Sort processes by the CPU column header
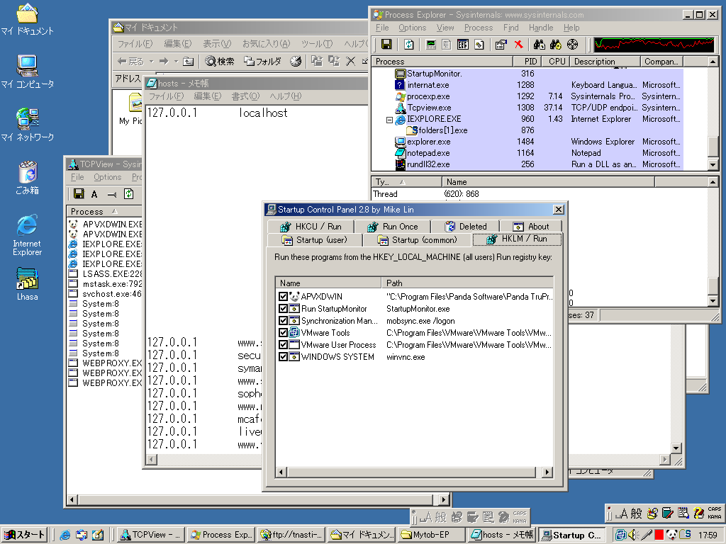The image size is (726, 544). pos(557,62)
